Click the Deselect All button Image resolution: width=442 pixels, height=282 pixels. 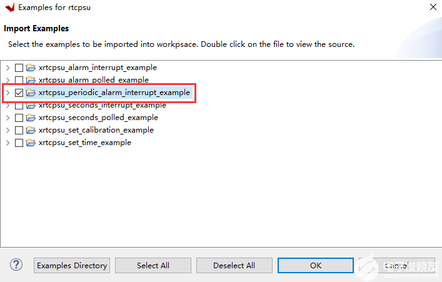tap(234, 265)
